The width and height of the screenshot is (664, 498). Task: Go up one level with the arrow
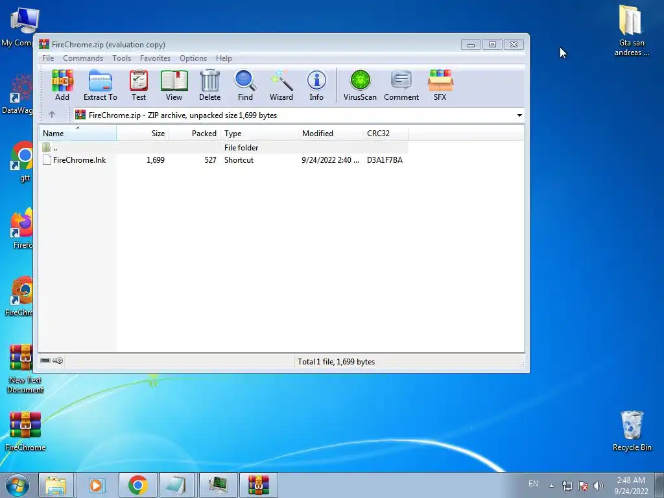(52, 115)
